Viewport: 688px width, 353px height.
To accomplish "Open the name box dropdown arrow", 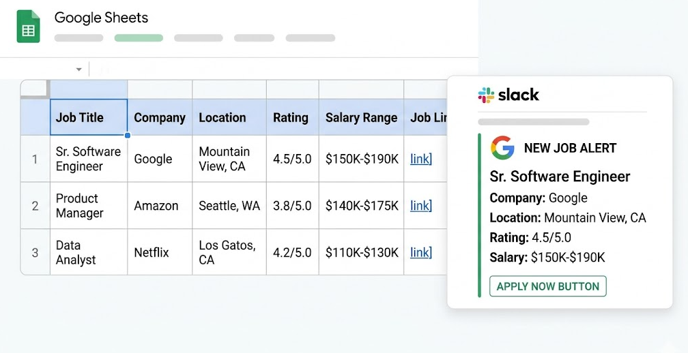I will coord(78,70).
